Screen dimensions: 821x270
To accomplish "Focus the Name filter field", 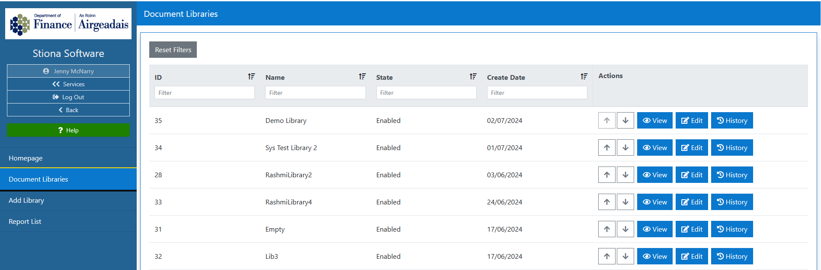I will point(315,93).
